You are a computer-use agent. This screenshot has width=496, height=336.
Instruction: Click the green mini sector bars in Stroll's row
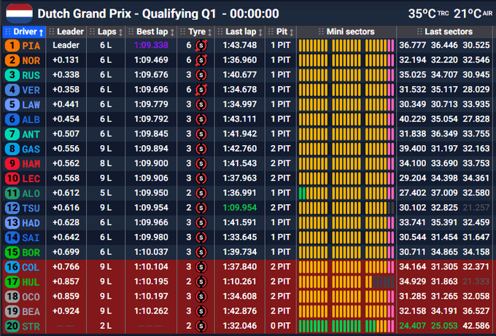pyautogui.click(x=346, y=326)
